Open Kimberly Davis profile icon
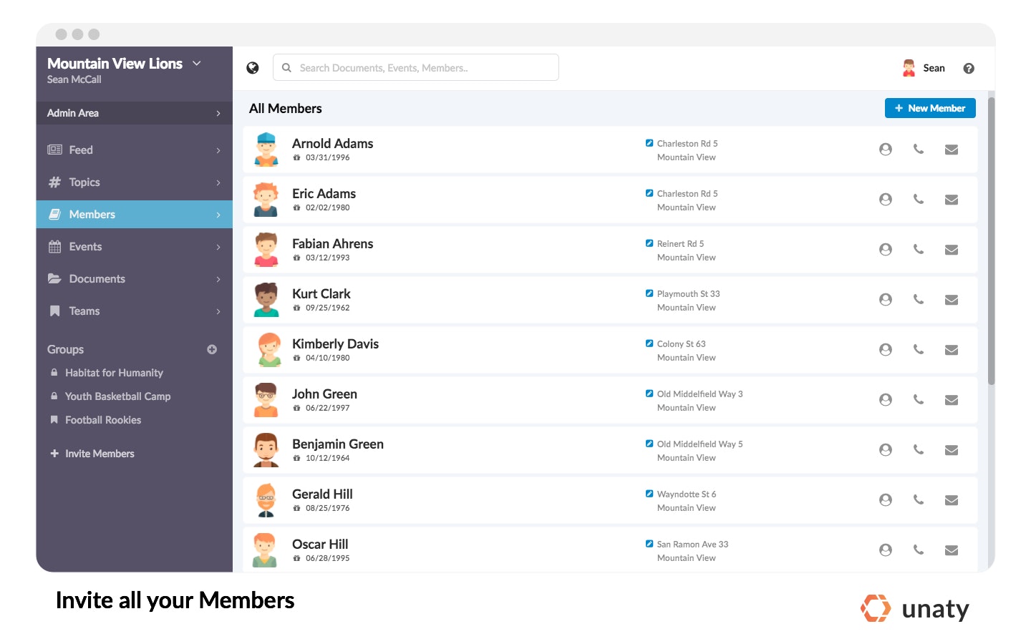Viewport: 1031px width, 644px height. point(886,350)
